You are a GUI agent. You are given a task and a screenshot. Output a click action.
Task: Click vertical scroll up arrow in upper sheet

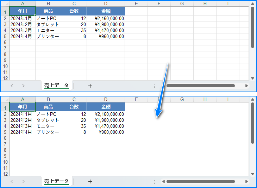point(252,4)
